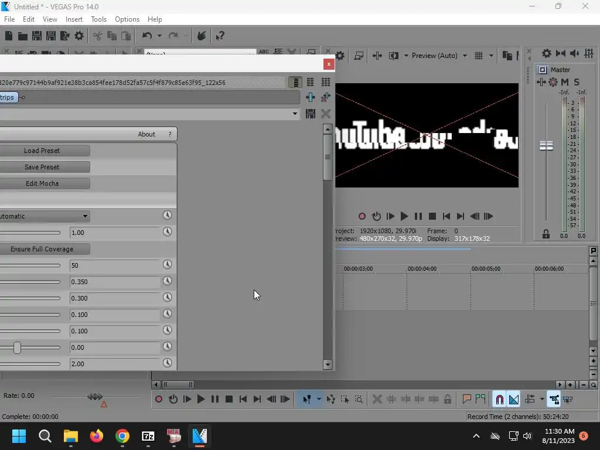Viewport: 600px width, 450px height.
Task: Save the current FX preset
Action: [311, 114]
